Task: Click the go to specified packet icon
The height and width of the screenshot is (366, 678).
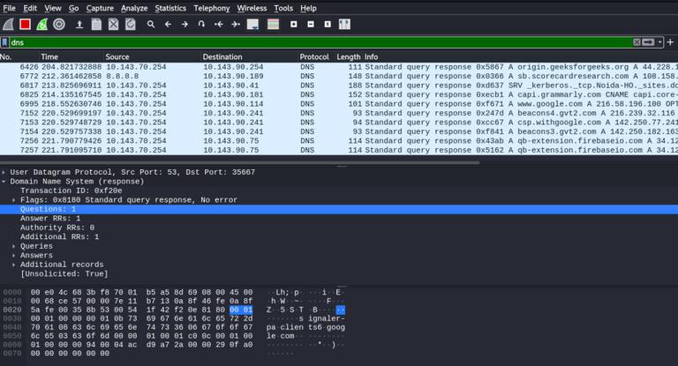Action: point(201,25)
